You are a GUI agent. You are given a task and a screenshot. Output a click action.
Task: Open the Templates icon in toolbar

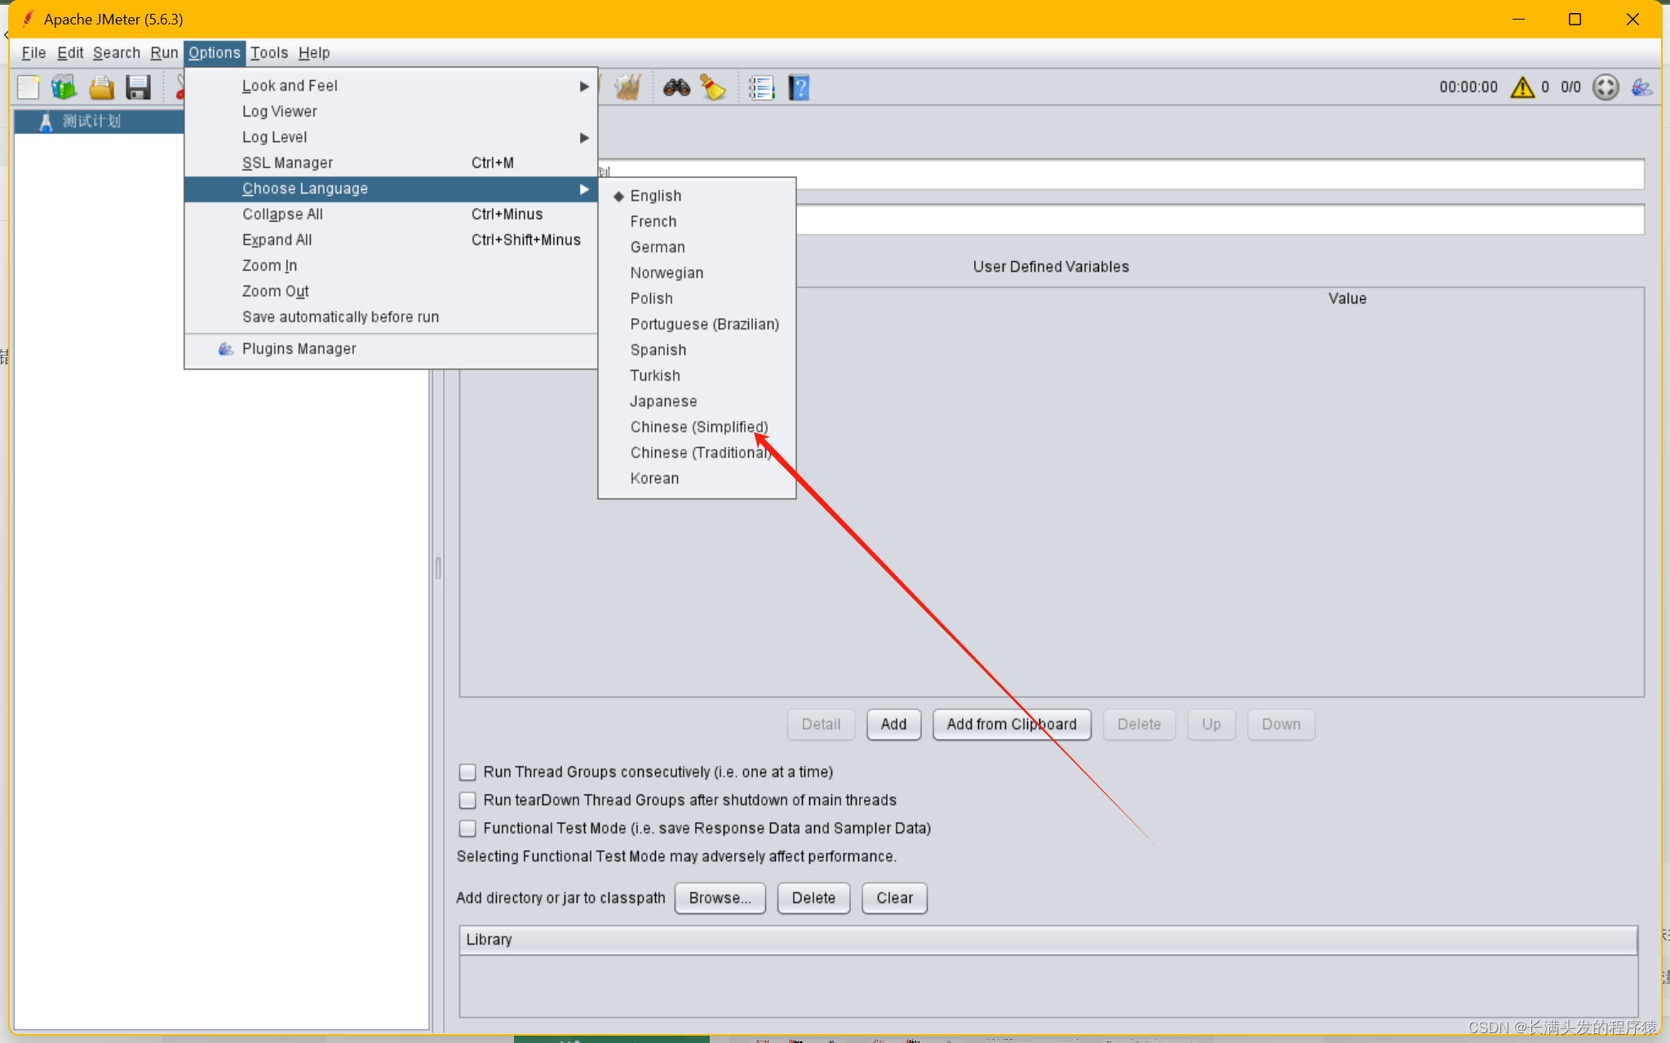click(x=64, y=87)
